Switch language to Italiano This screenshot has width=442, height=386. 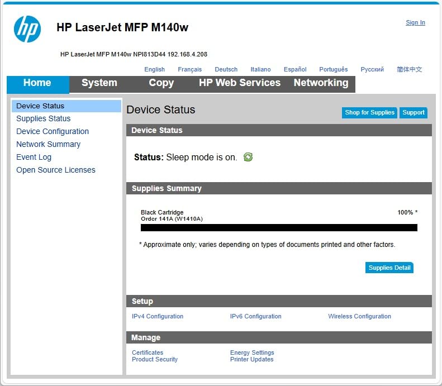260,69
